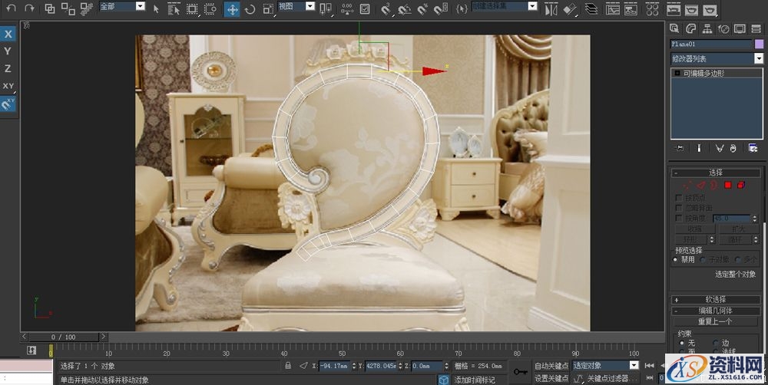
Task: Open the Material Editor icon
Action: point(652,8)
